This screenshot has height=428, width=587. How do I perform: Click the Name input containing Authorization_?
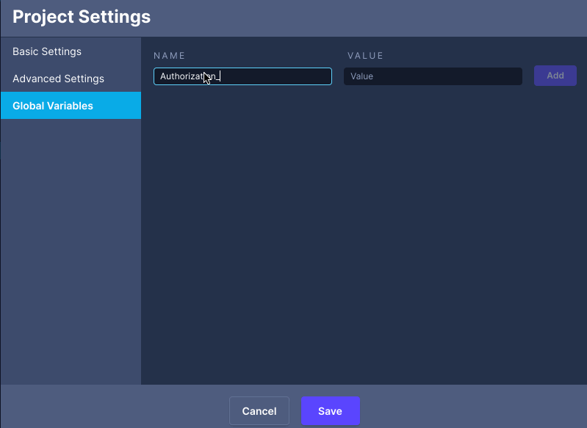point(242,76)
